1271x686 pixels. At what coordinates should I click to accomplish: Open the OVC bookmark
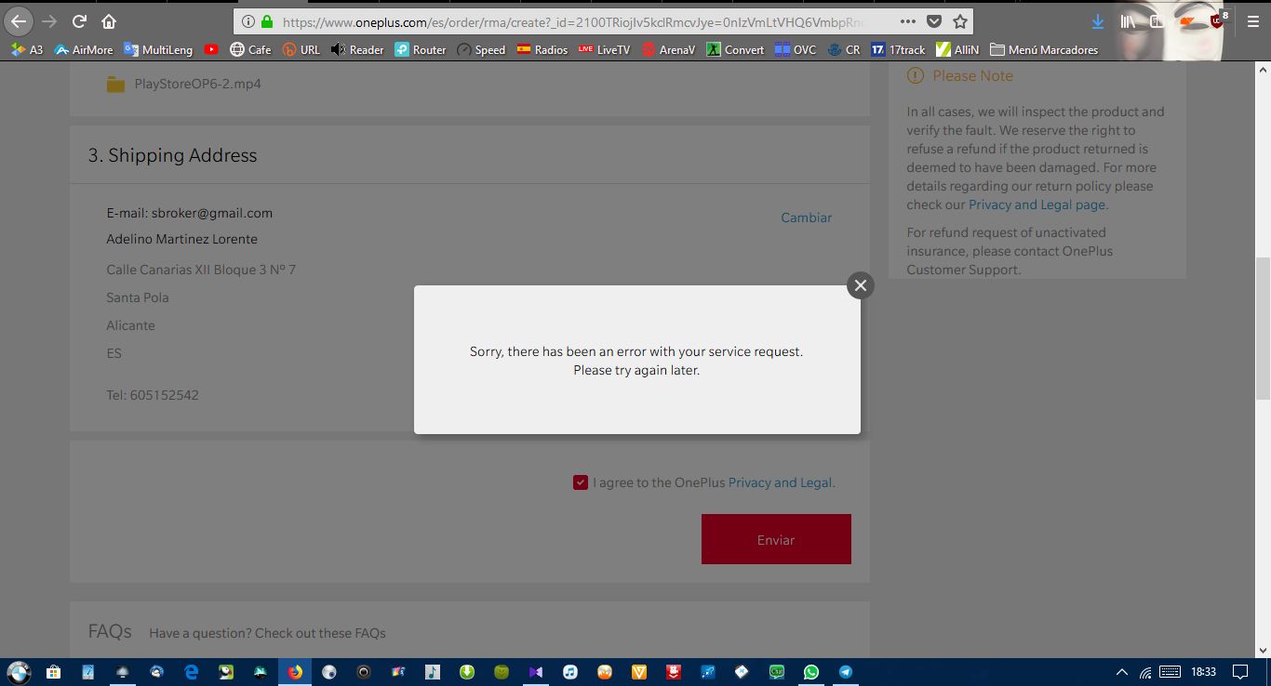click(796, 49)
